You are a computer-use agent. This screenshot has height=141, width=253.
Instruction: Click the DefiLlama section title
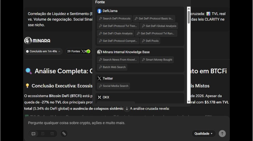[110, 11]
